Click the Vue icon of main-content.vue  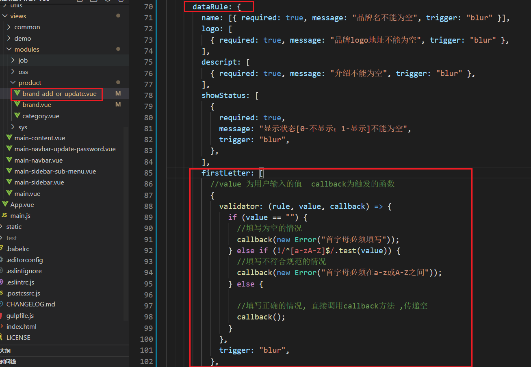tap(9, 138)
